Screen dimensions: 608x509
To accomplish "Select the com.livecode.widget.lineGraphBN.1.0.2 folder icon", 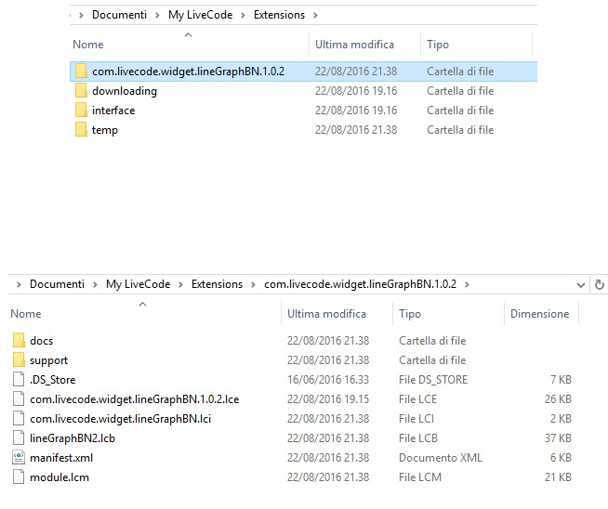I will [x=81, y=72].
